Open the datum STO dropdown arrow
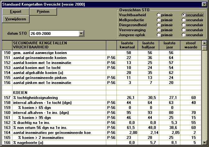Screen dimensions: 209x147 point(81,33)
